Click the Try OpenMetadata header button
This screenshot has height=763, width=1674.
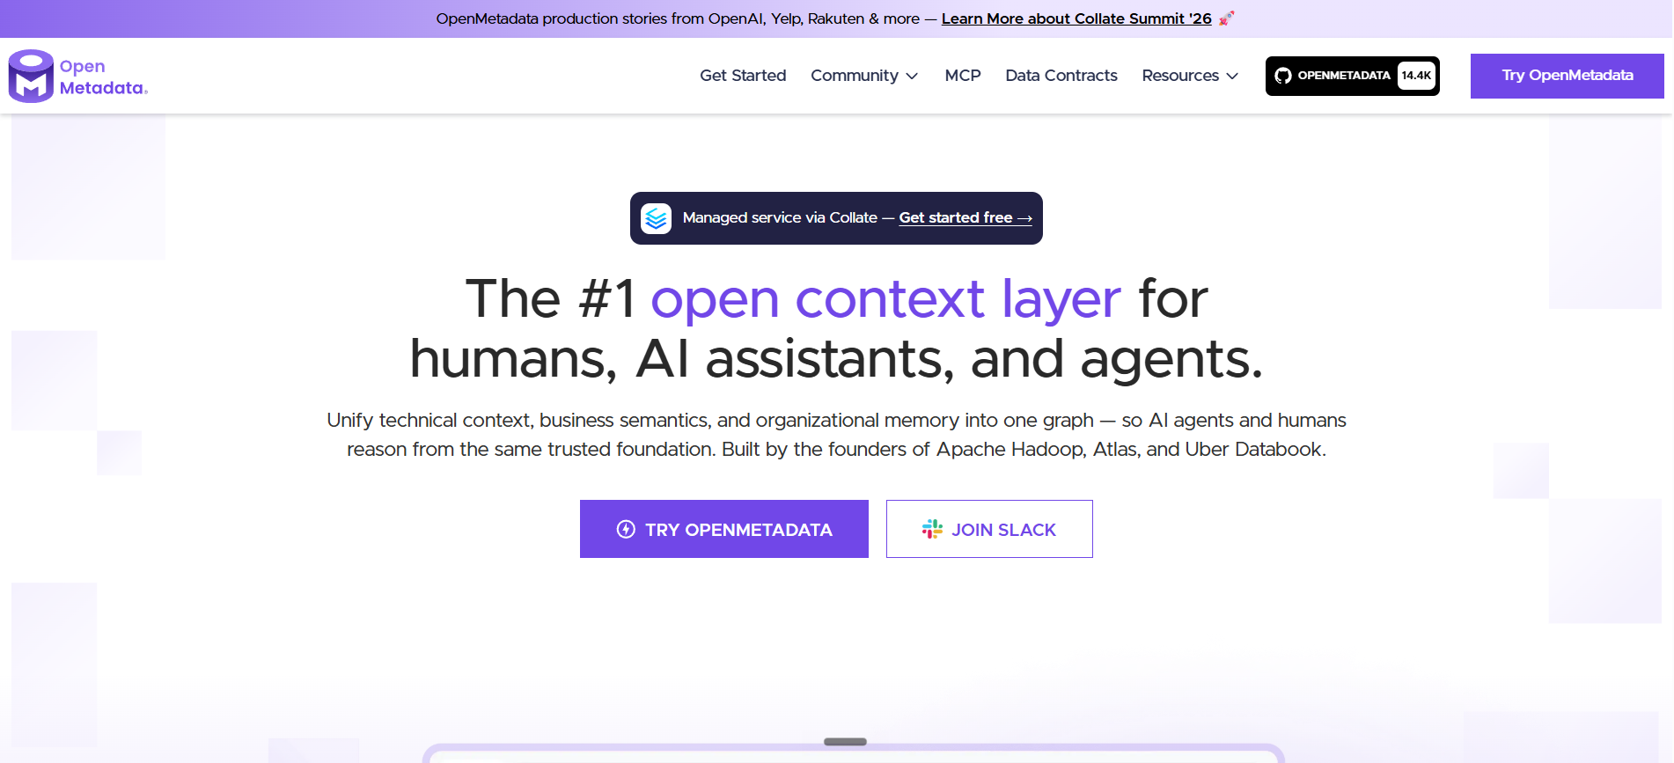click(1567, 76)
